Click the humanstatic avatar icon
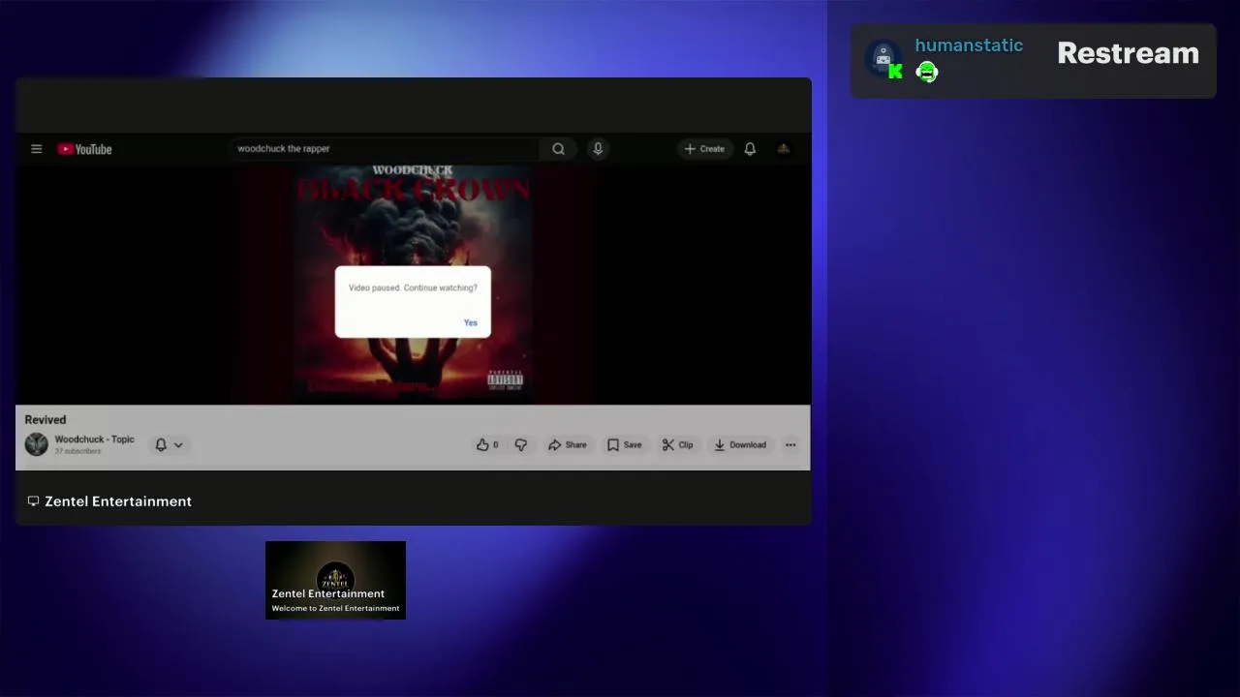The width and height of the screenshot is (1240, 697). 883,59
